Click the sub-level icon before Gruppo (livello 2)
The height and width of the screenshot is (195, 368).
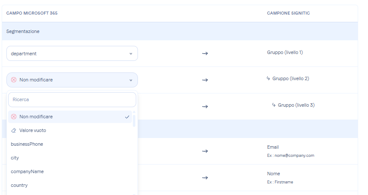[269, 78]
